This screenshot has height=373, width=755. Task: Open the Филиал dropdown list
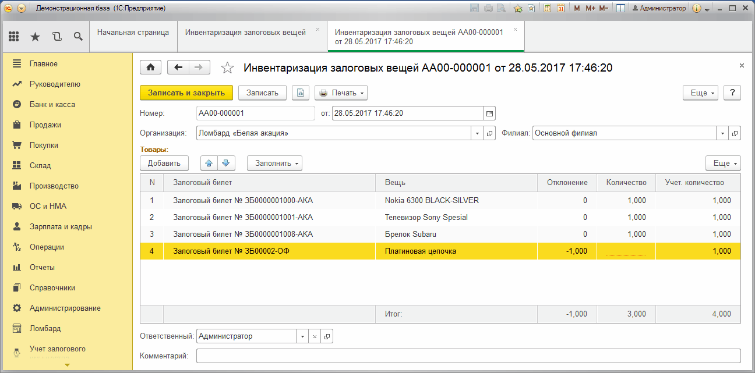pos(723,133)
